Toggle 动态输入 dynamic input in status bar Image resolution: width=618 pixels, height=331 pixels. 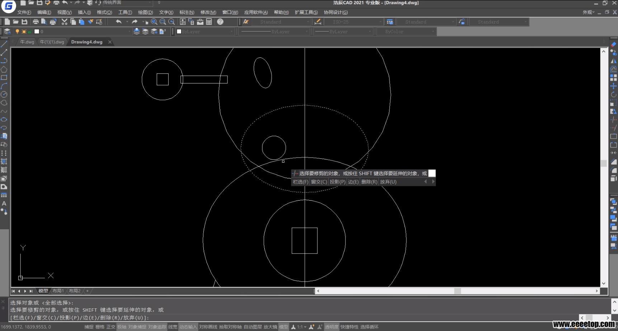coord(188,327)
